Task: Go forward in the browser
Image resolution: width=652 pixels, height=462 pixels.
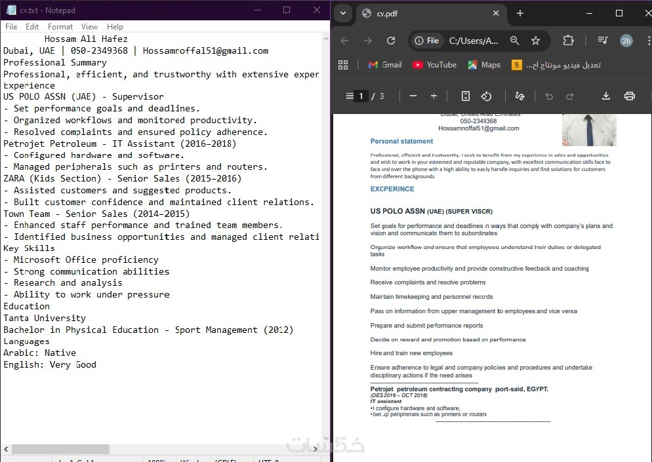Action: 367,41
